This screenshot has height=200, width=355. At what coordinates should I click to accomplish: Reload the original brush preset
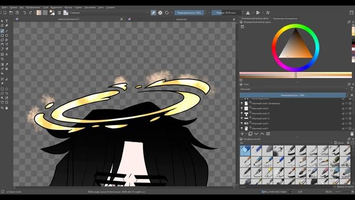[167, 13]
